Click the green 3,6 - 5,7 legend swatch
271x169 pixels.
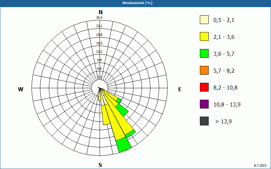click(204, 53)
